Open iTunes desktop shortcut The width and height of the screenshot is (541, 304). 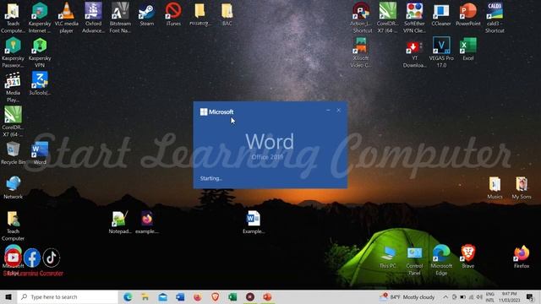[173, 14]
